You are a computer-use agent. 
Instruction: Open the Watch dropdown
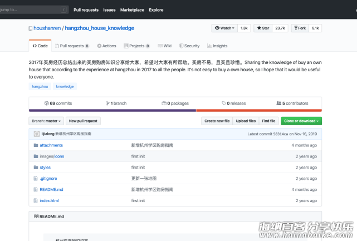224,28
